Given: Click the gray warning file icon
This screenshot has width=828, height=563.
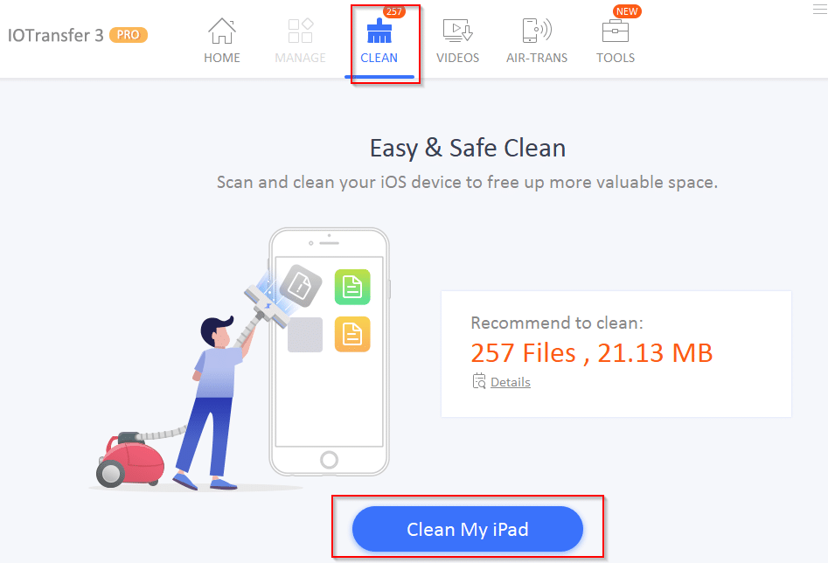Looking at the screenshot, I should coord(301,286).
